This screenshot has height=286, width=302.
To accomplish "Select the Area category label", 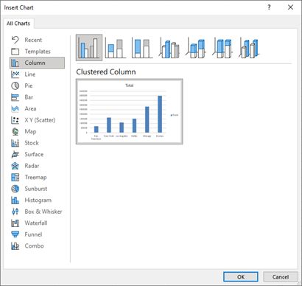I will [30, 108].
